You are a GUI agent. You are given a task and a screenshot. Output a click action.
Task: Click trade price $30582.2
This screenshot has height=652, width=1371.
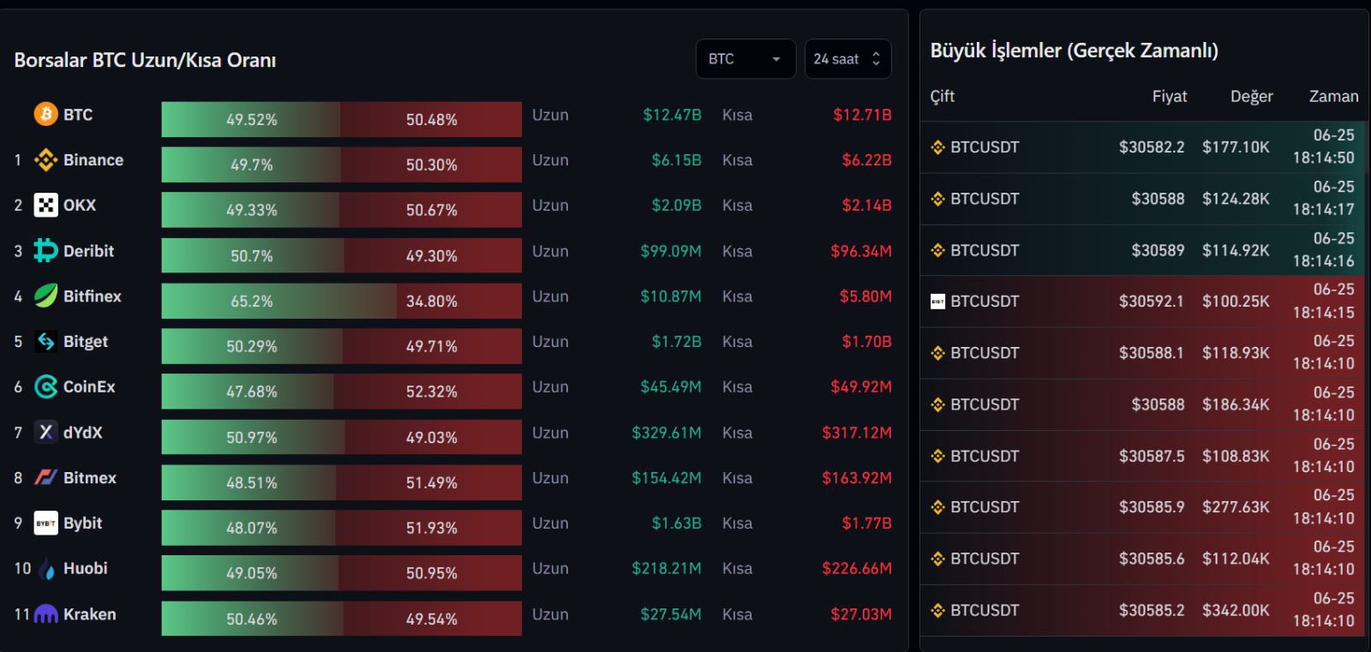[1152, 147]
